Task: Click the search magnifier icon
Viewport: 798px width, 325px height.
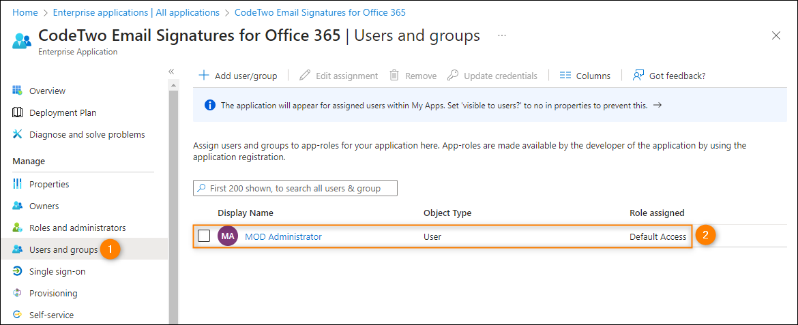Action: pos(202,188)
